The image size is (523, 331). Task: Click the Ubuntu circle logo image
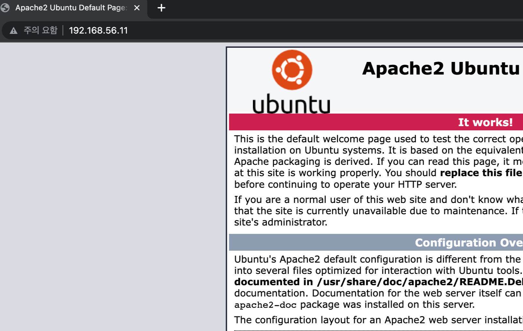pyautogui.click(x=292, y=70)
